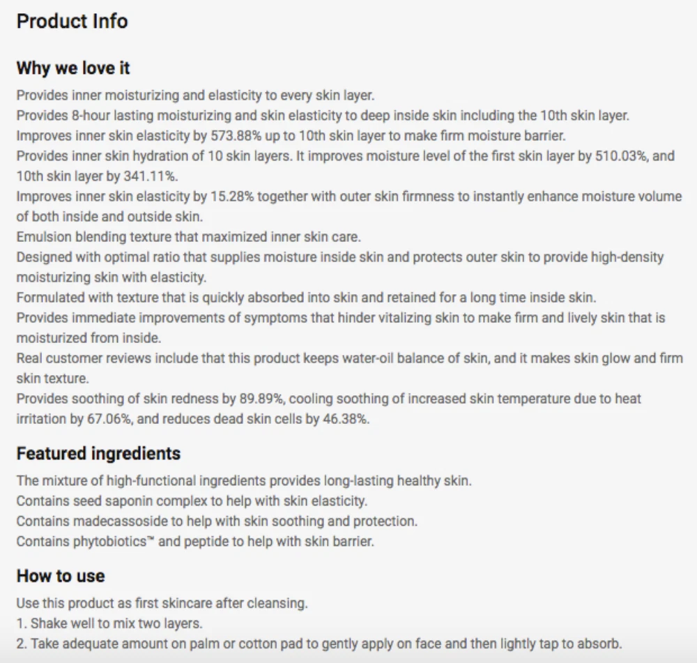Viewport: 697px width, 663px height.
Task: Click the Real customer reviews sentence
Action: click(349, 359)
